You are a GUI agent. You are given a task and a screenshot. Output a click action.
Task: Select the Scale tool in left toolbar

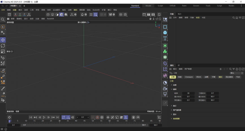coord(3,51)
